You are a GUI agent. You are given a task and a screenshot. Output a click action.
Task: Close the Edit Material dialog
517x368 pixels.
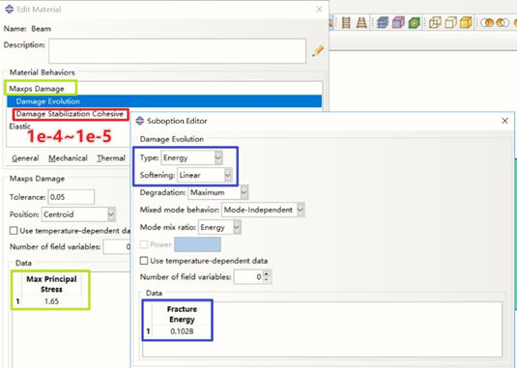(x=319, y=10)
